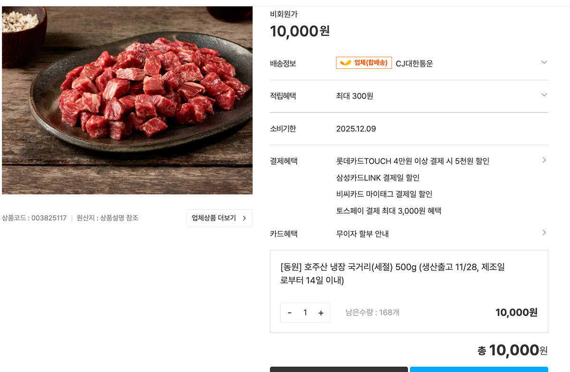Expand the 배송정보 chevron arrow

point(544,62)
